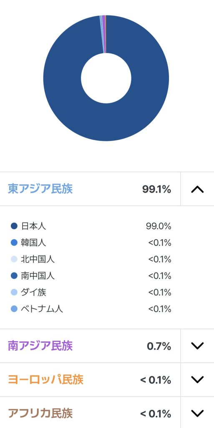Click the 0.7% value for 南アジア民族

click(x=159, y=346)
